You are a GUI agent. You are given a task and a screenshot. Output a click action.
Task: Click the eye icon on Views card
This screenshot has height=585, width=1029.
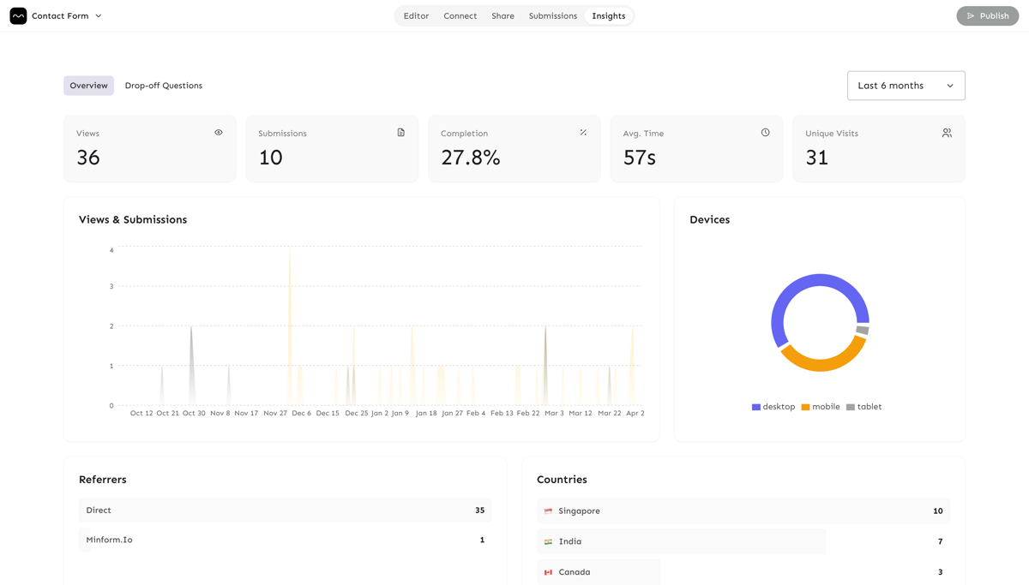[x=219, y=133]
